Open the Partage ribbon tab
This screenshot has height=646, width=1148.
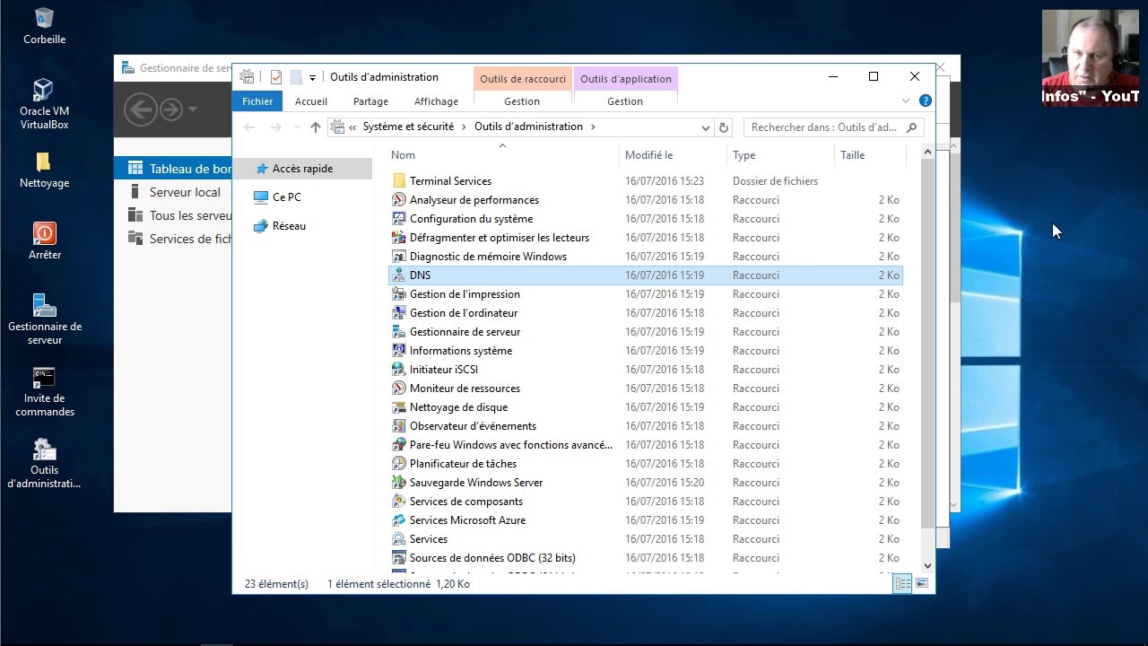point(370,101)
